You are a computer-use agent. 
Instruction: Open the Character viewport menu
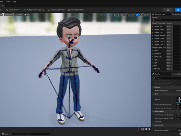(x=8, y=15)
